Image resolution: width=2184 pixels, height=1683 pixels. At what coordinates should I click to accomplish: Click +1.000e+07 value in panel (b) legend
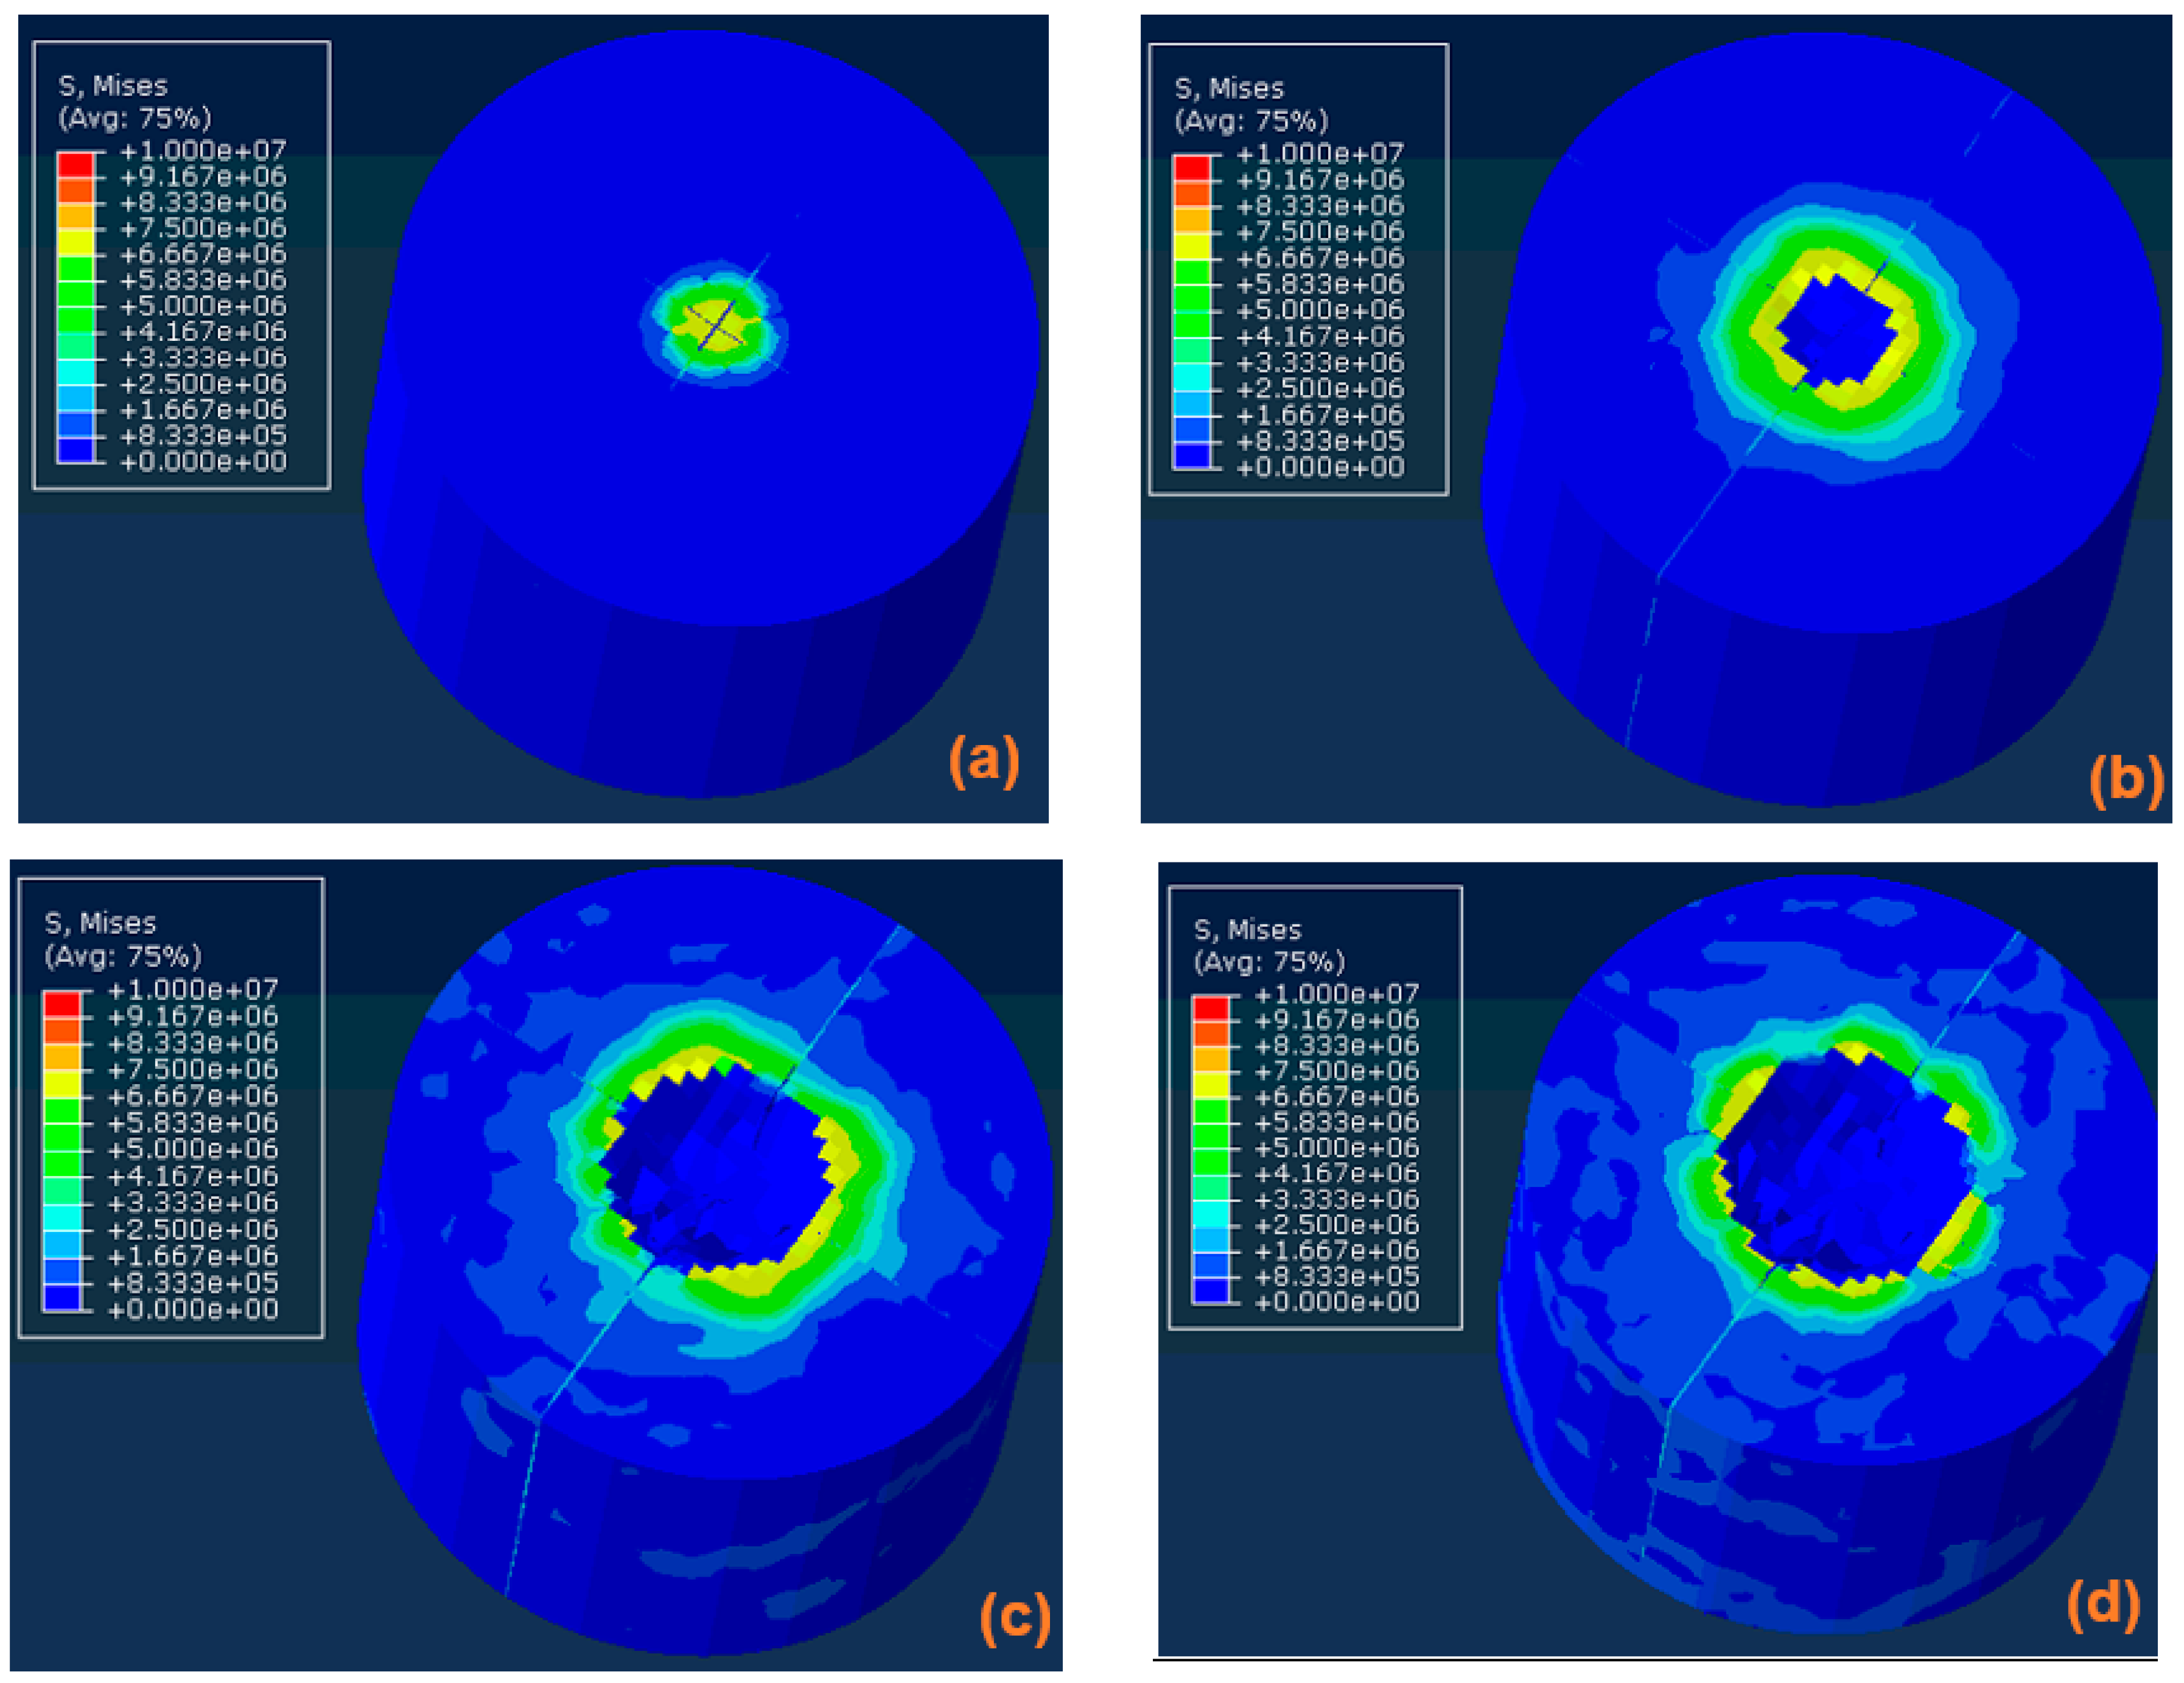(1320, 153)
